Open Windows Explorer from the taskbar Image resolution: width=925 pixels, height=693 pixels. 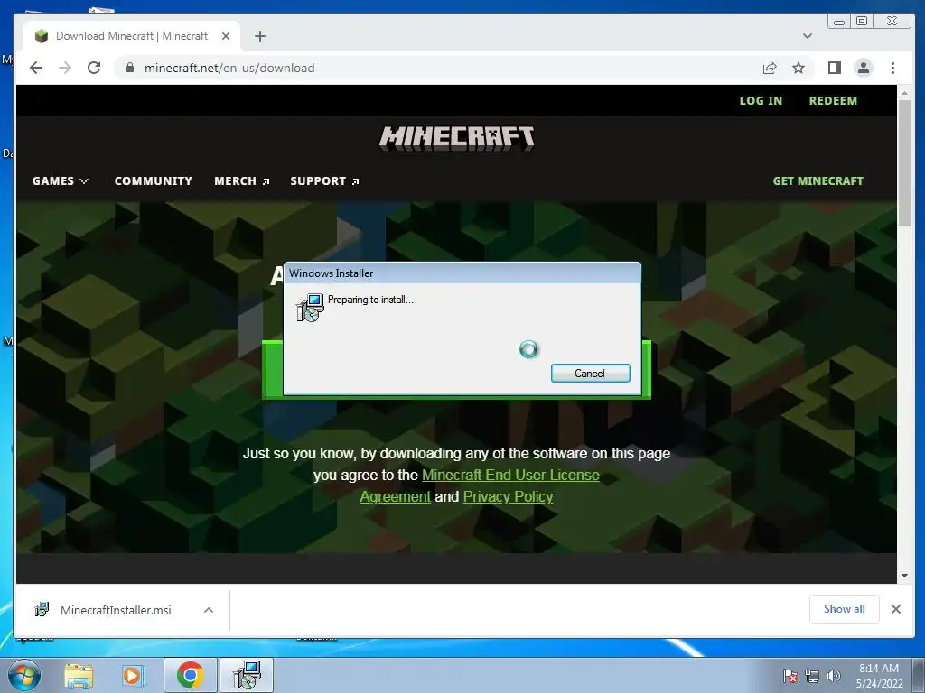pyautogui.click(x=79, y=675)
